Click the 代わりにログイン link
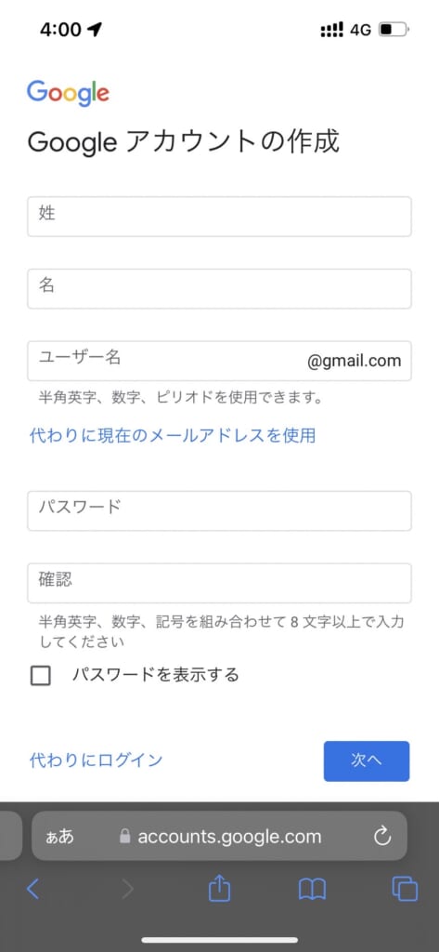This screenshot has width=439, height=952. pyautogui.click(x=97, y=760)
